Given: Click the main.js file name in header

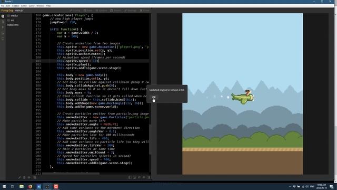Looking at the screenshot, I should [19, 11].
